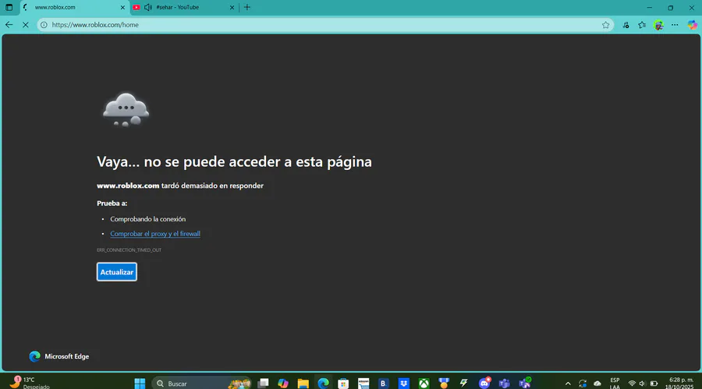Open Edge Settings and more menu
The height and width of the screenshot is (389, 702).
(x=675, y=25)
